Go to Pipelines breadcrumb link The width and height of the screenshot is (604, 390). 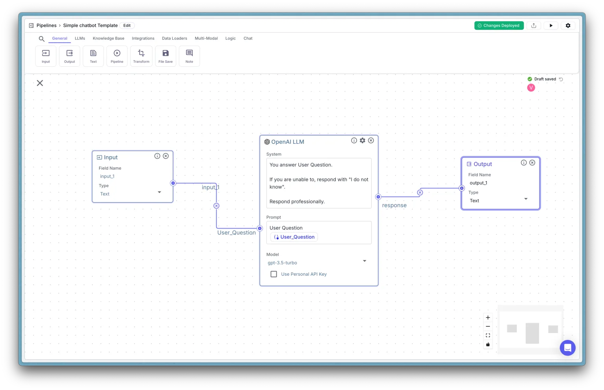(x=46, y=26)
